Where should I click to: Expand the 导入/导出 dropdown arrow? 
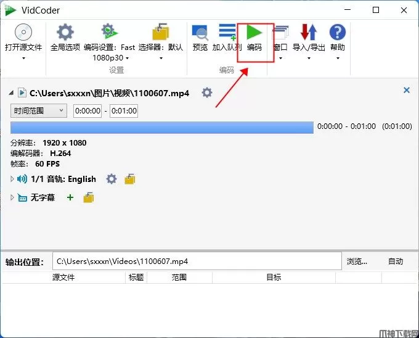(x=309, y=58)
